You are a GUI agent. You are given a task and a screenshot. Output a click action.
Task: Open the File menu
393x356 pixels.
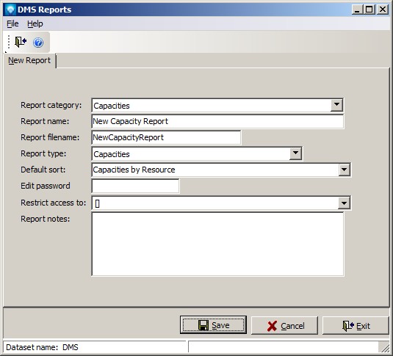click(12, 23)
